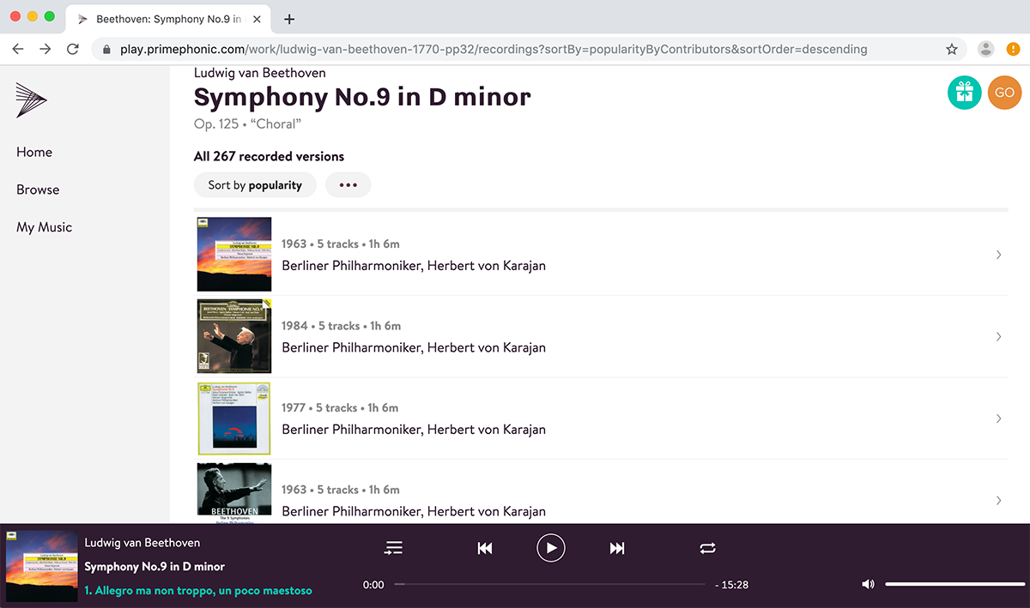The width and height of the screenshot is (1030, 608).
Task: Select the 1984 Berliner Philharmoniker recording text
Action: [414, 347]
